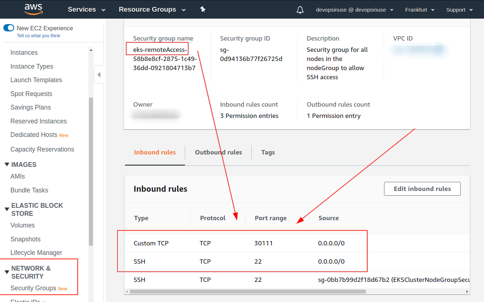Collapse the ELASTIC BLOCK STORE section triangle
The height and width of the screenshot is (302, 484).
(7, 209)
